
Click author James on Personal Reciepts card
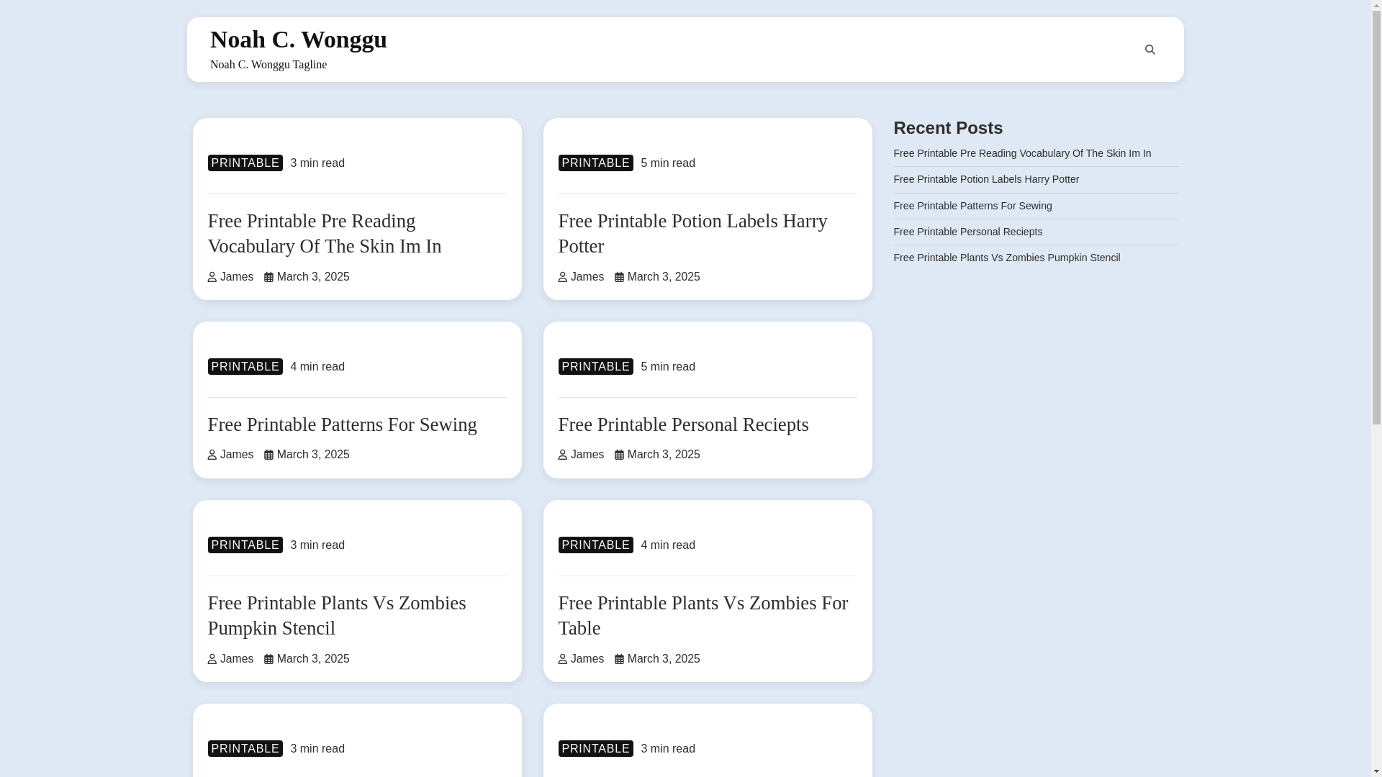(x=587, y=455)
